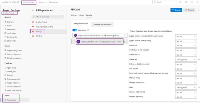Open Rename repository permission dropdown

click(186, 97)
